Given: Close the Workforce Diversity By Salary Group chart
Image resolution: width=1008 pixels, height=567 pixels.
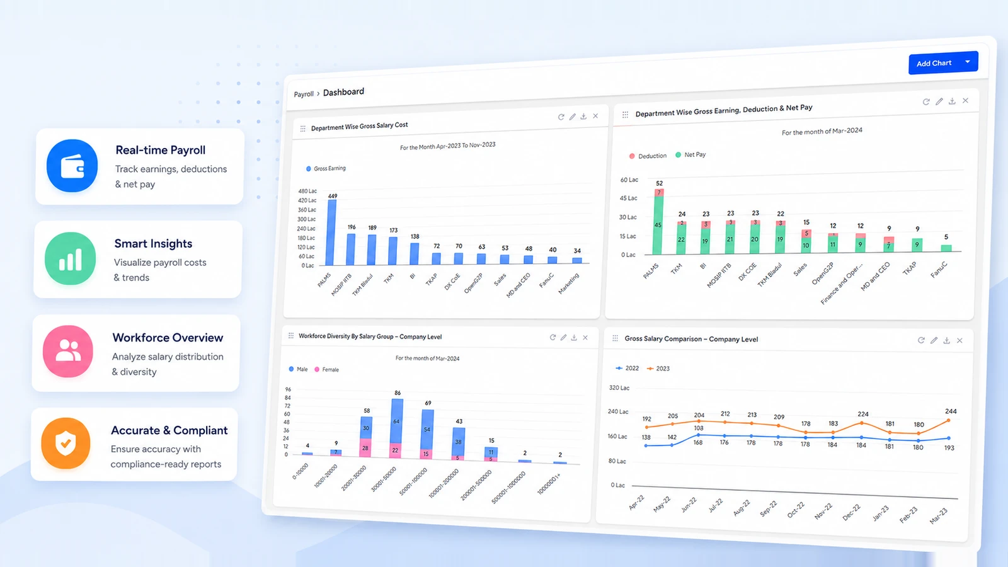Looking at the screenshot, I should (x=585, y=338).
